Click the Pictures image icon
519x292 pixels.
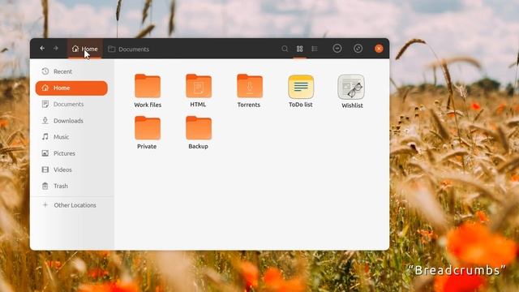45,153
